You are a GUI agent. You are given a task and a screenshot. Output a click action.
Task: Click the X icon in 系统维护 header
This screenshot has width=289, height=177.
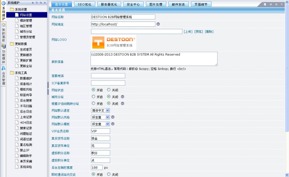[x=45, y=3]
